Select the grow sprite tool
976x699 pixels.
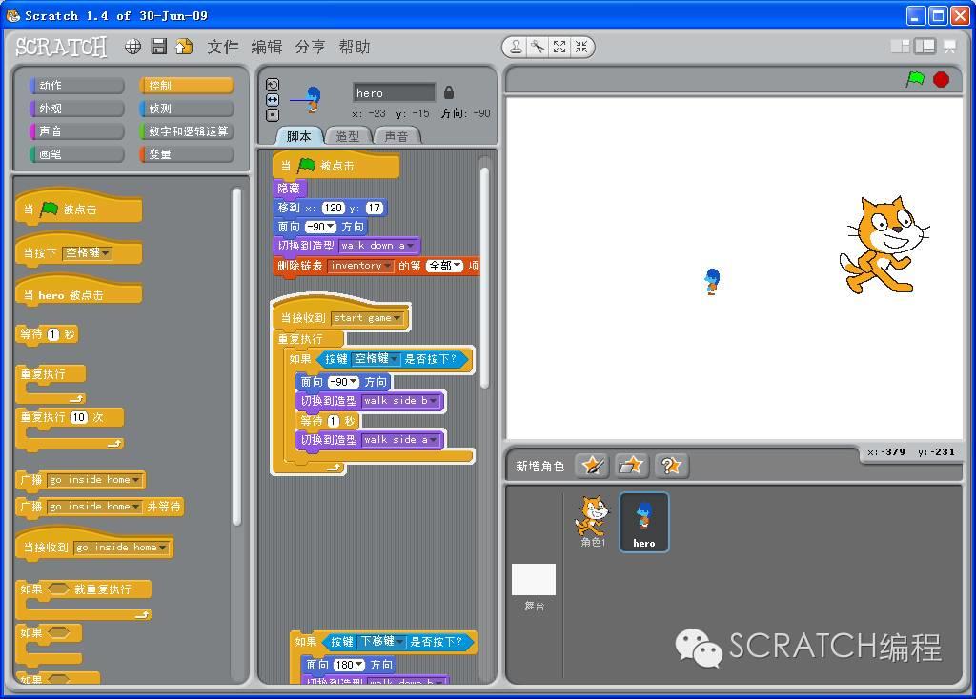pyautogui.click(x=559, y=47)
